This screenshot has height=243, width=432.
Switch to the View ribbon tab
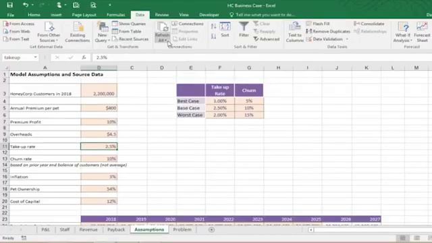184,15
